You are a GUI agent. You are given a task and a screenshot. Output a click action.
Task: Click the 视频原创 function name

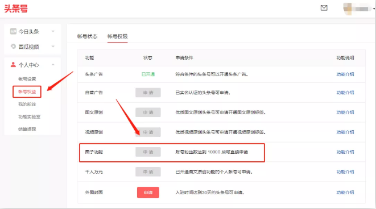coord(94,132)
